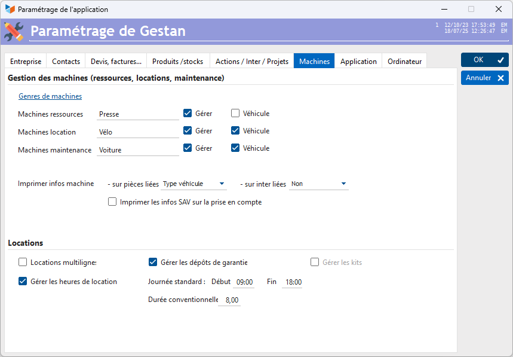
Task: Open the sur pièces liées dropdown
Action: [x=194, y=184]
